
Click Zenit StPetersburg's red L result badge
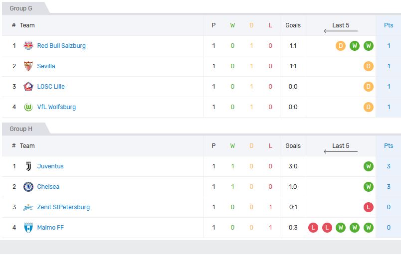point(369,207)
